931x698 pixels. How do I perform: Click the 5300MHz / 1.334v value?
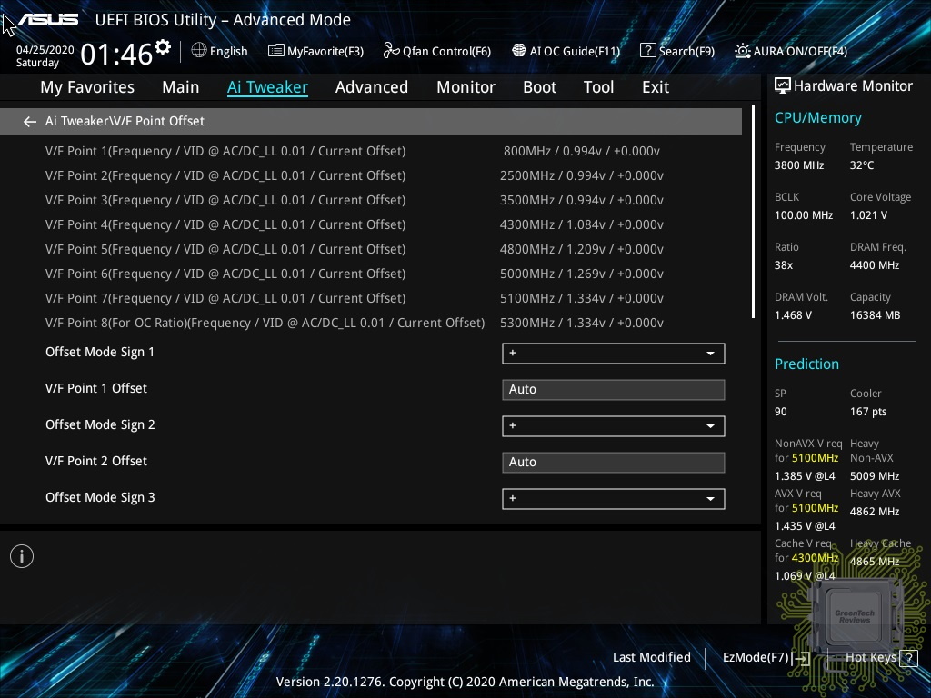[x=582, y=323]
